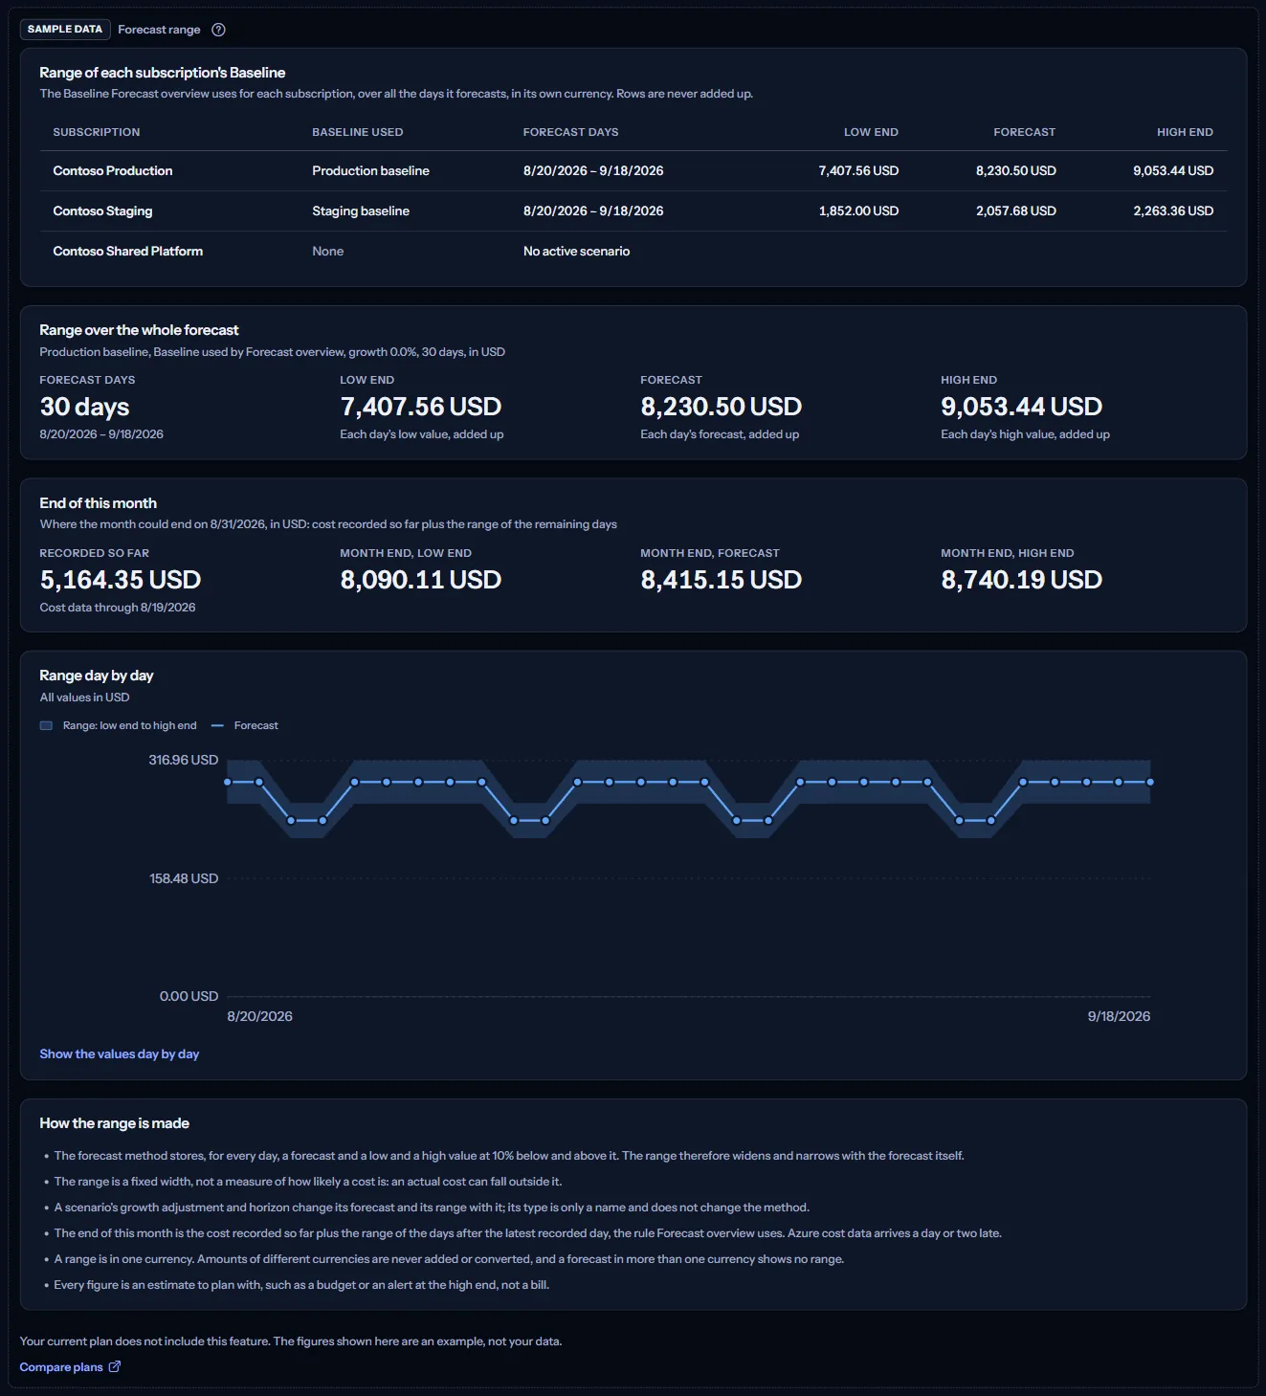Select the Contoso Production row name
1266x1396 pixels.
[x=113, y=170]
